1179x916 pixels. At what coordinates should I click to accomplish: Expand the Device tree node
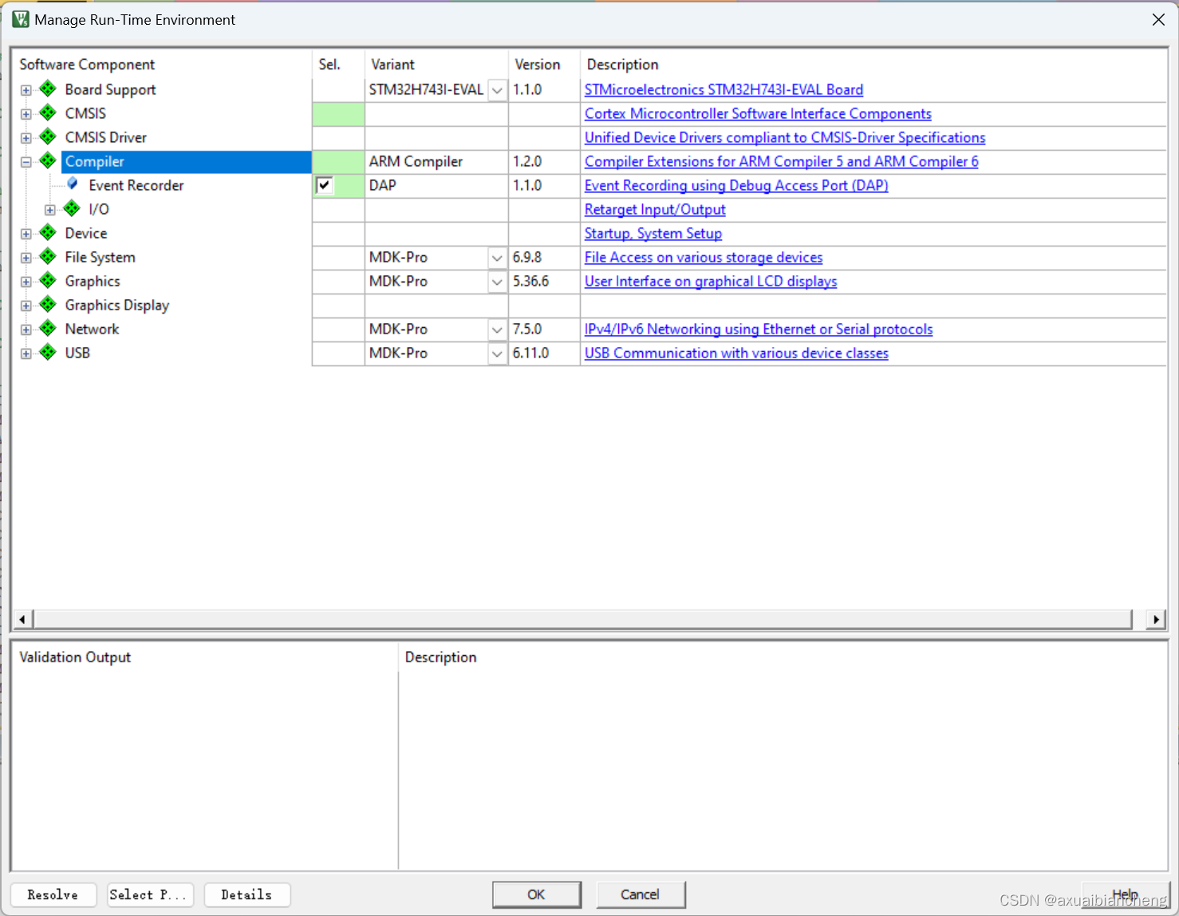[x=26, y=233]
